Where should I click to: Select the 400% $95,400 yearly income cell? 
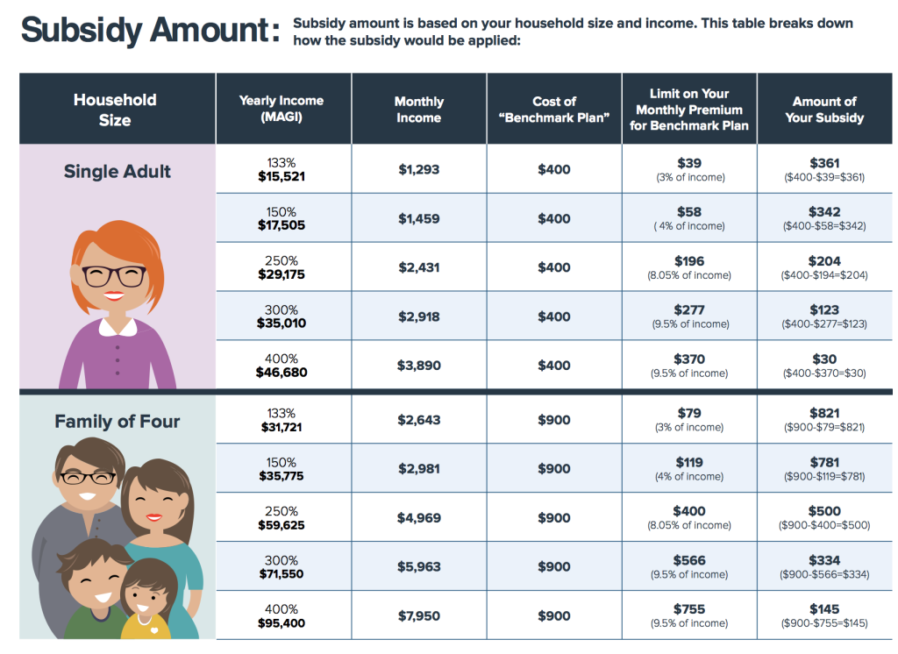pyautogui.click(x=282, y=616)
